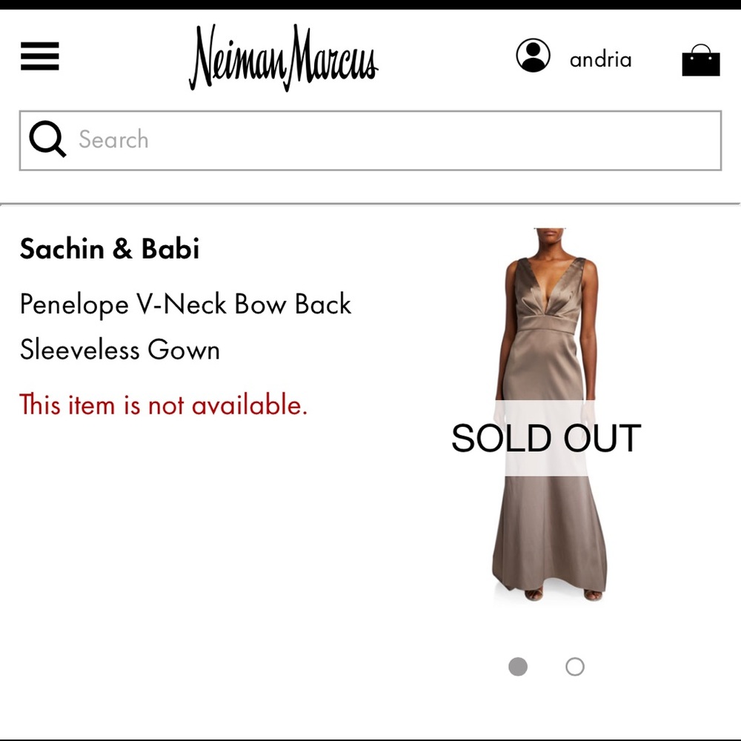Open the hamburger navigation menu
This screenshot has height=741, width=741.
pyautogui.click(x=40, y=56)
